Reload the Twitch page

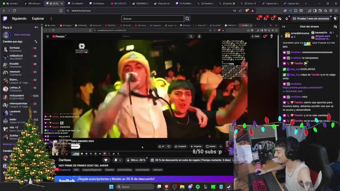14,11
